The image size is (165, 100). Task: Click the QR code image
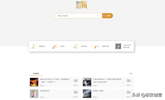coord(118,46)
